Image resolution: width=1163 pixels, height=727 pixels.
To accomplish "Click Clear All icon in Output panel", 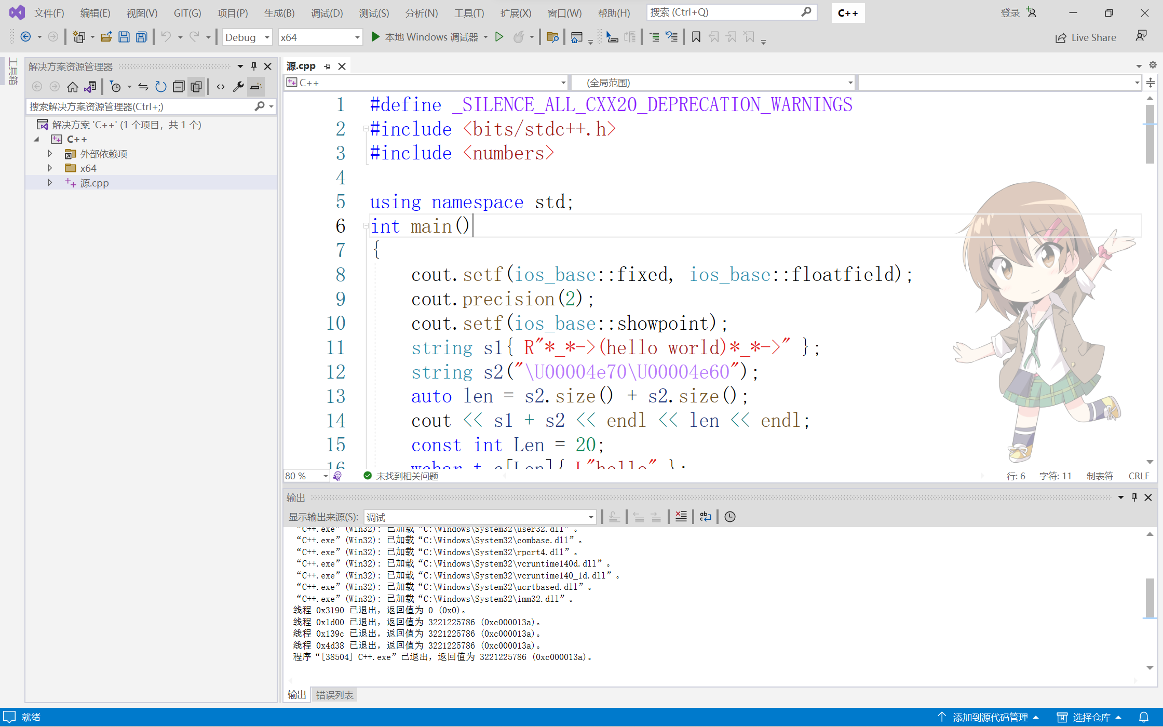I will (x=681, y=517).
